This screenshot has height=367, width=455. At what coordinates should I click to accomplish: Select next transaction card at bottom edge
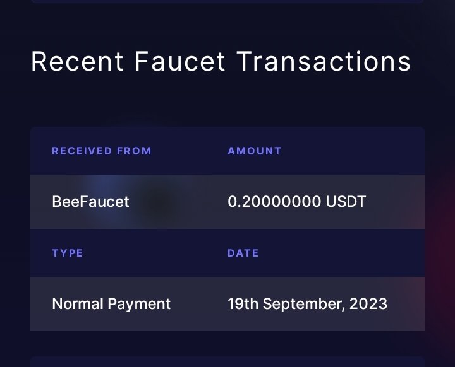coord(227,362)
